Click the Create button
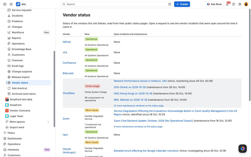Screen dimensions: 251x157 click(x=182, y=4)
